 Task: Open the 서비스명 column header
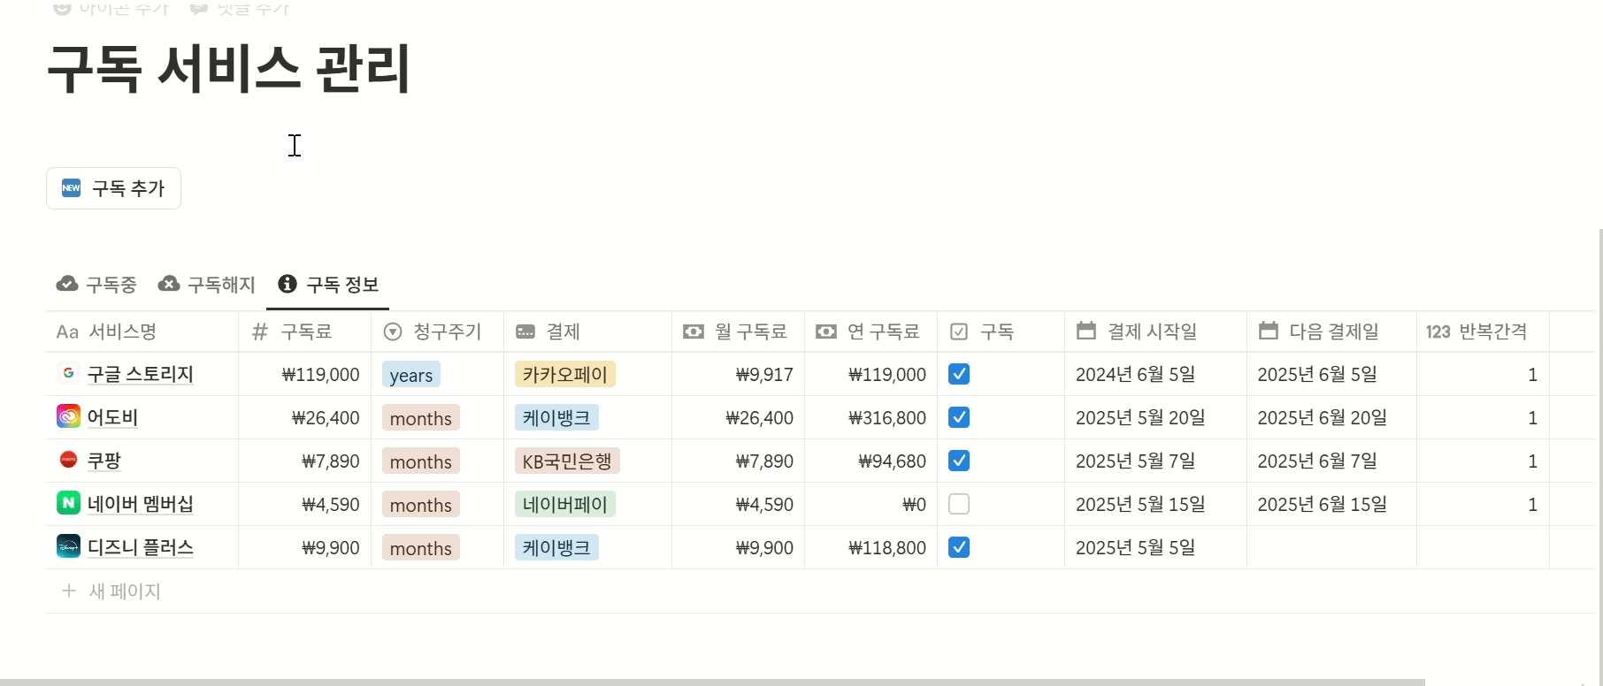pyautogui.click(x=142, y=332)
